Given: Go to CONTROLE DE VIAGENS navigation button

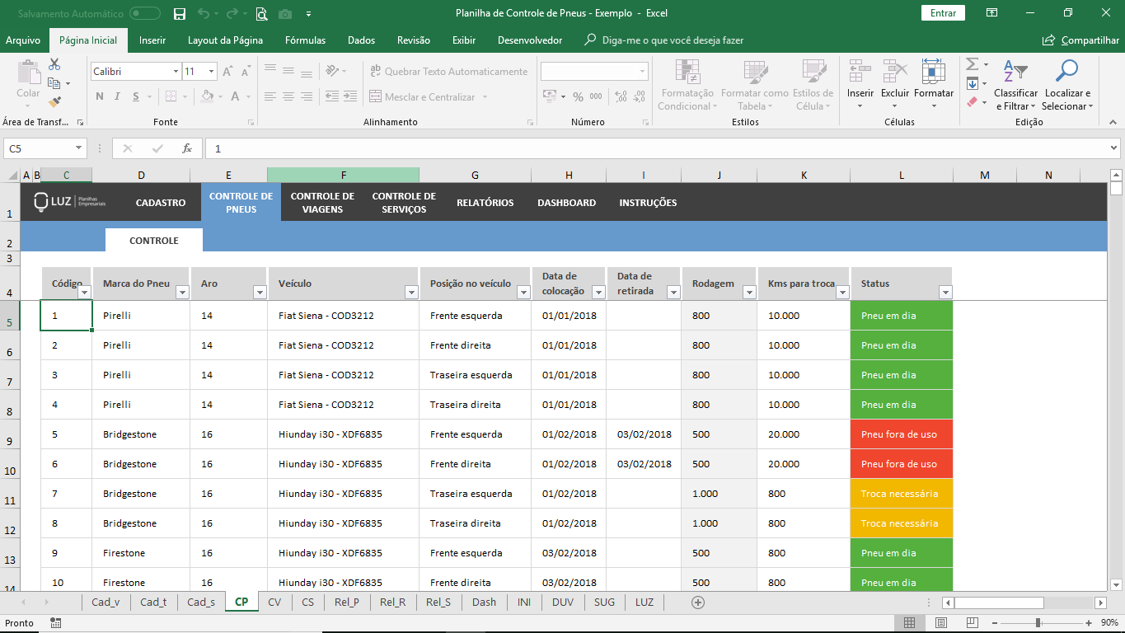Looking at the screenshot, I should coord(322,203).
